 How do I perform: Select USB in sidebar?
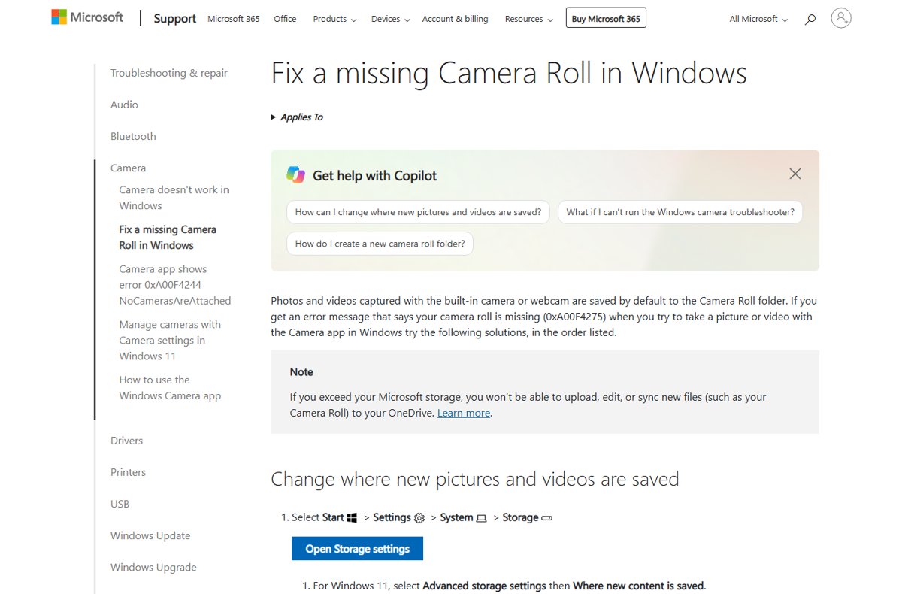coord(120,504)
